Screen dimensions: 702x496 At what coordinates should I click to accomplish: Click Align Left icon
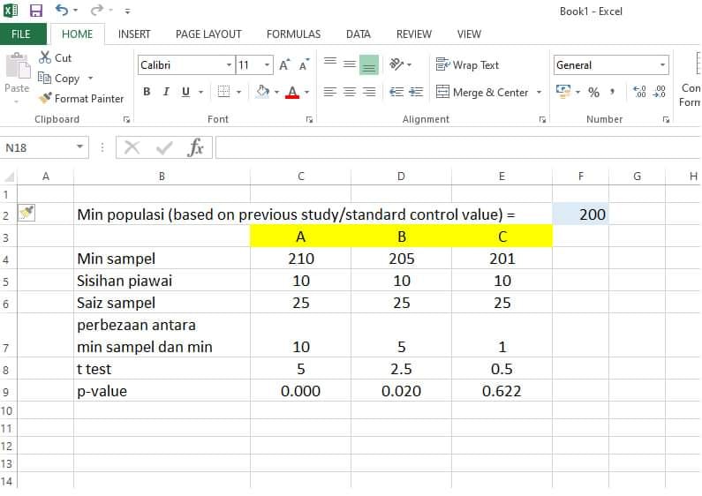point(330,92)
